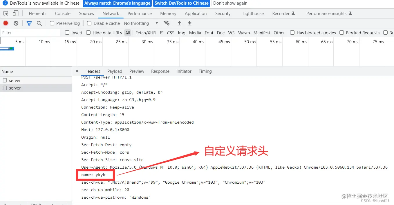The width and height of the screenshot is (394, 205).
Task: Check Hide data URLs checkbox
Action: [x=88, y=33]
